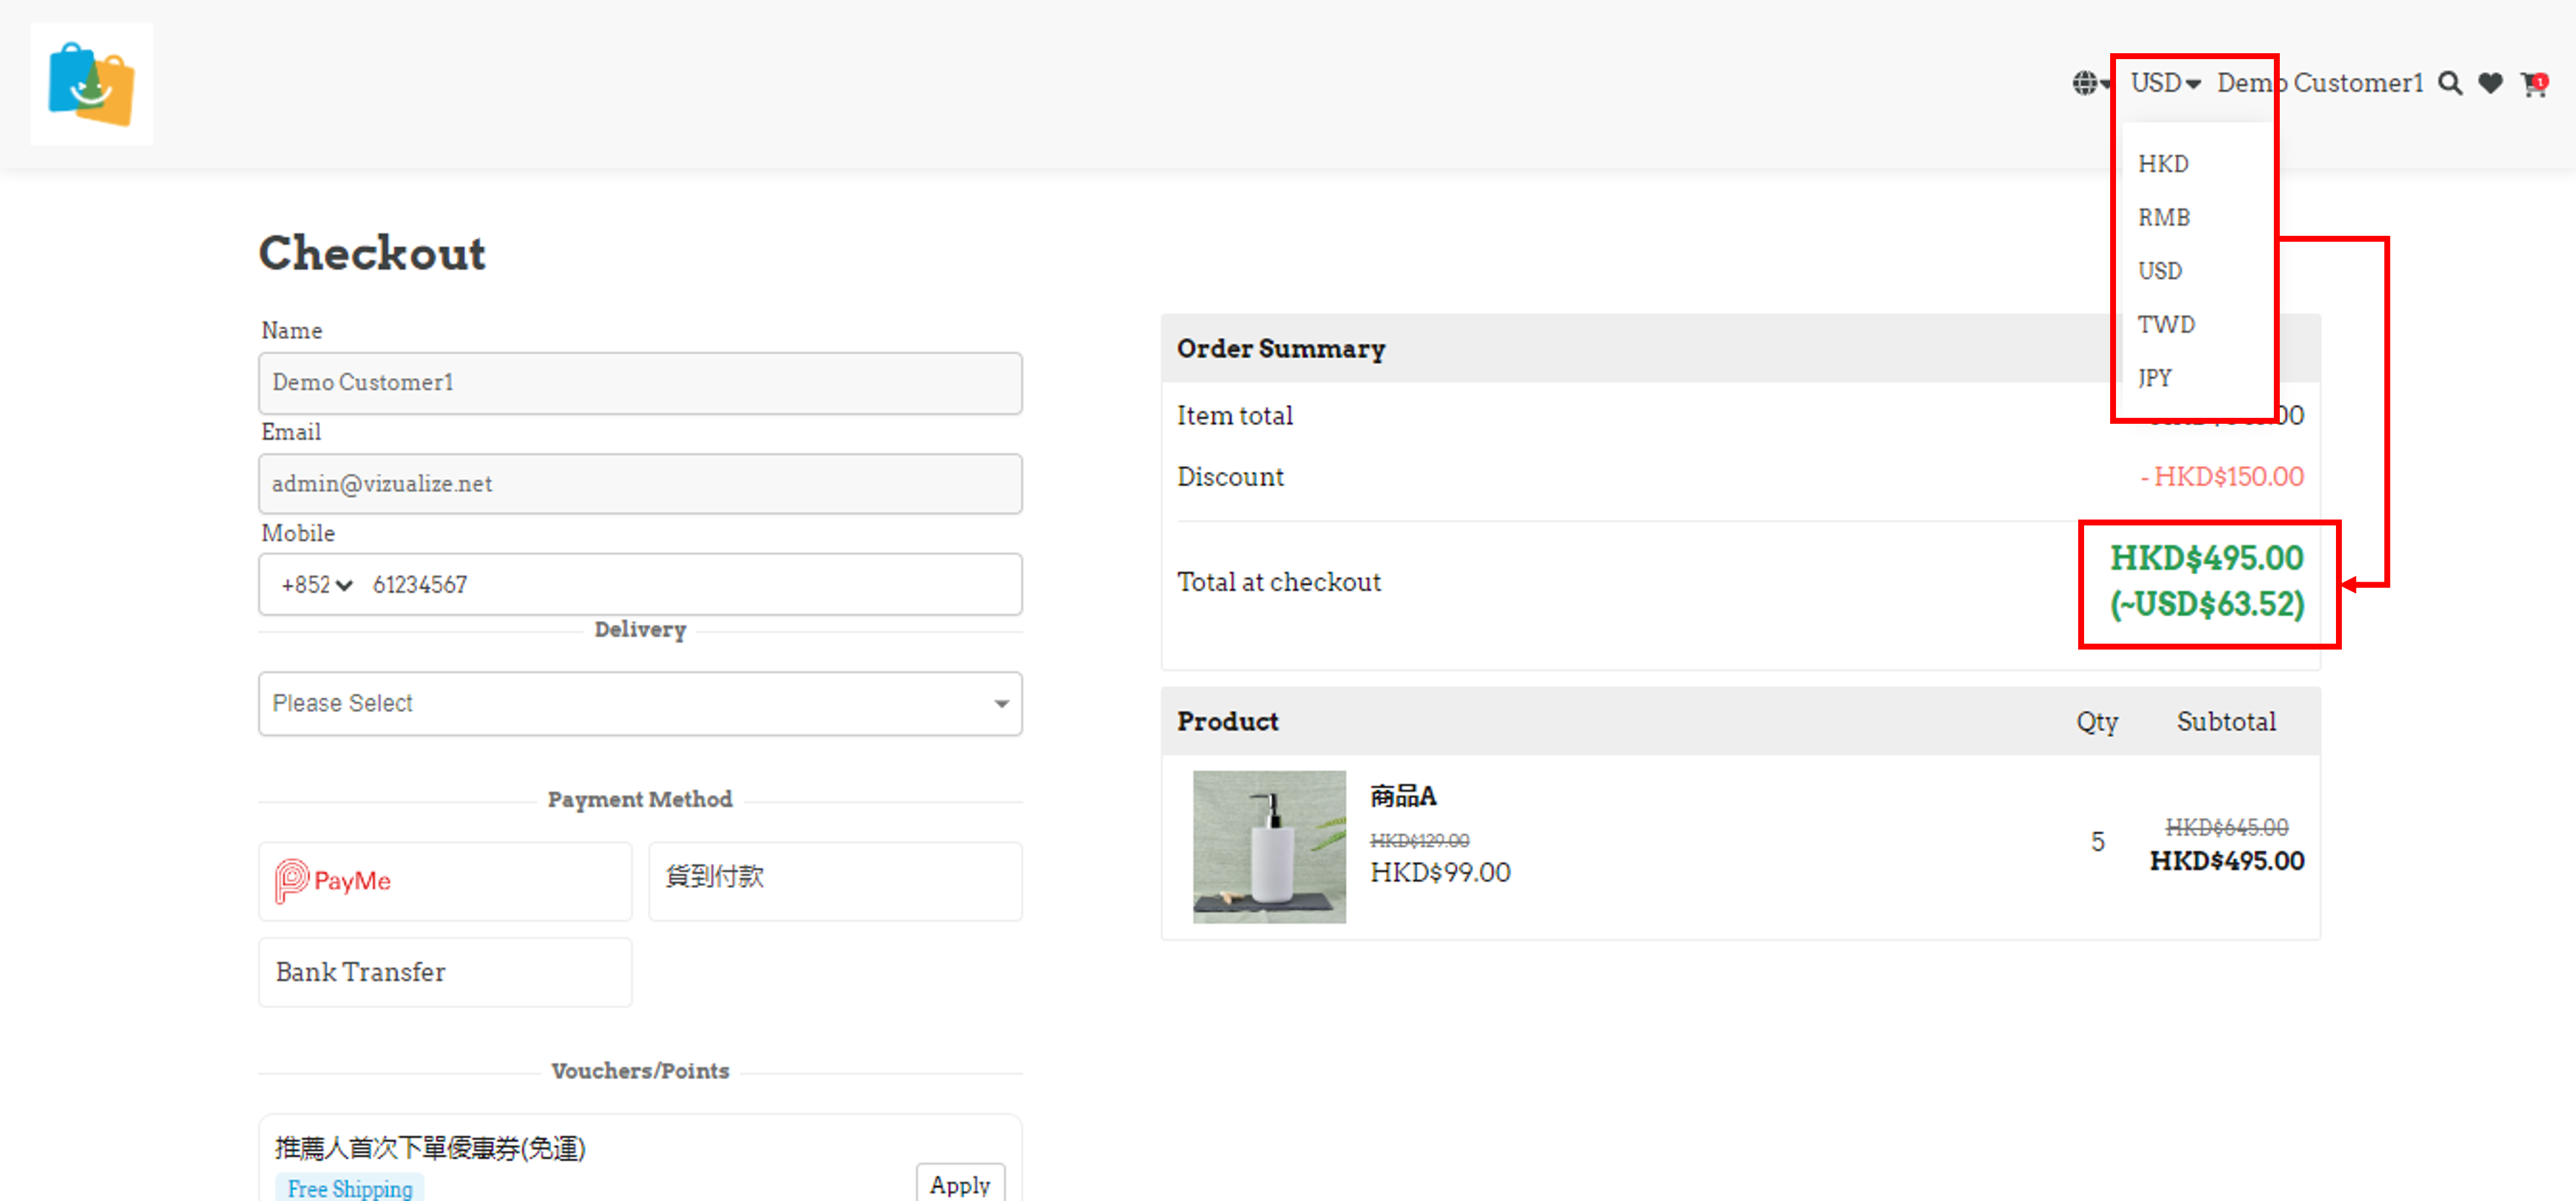Open the globe language selector
Screen dimensions: 2576x1201
pos(2089,83)
